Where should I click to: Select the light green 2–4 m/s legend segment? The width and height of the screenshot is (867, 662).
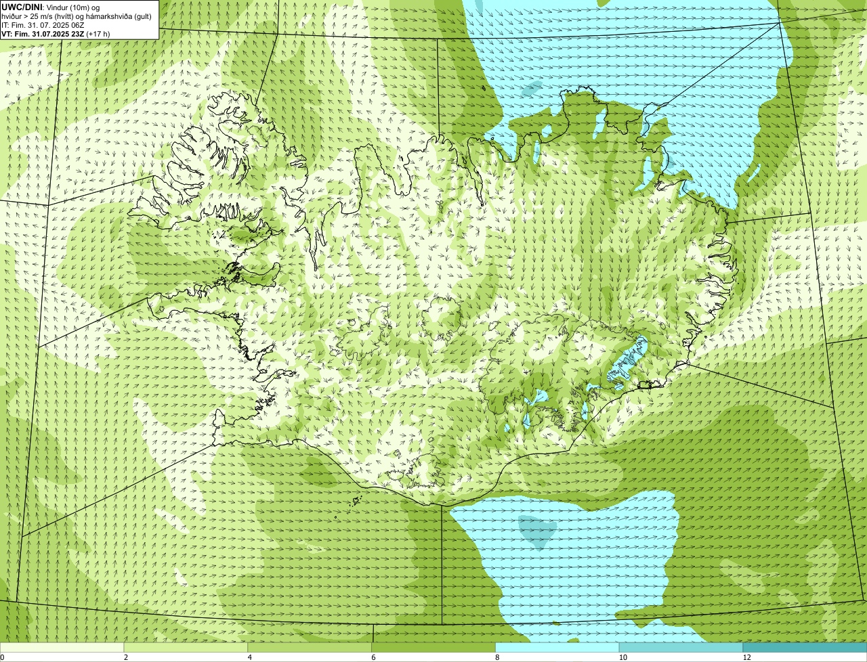coord(186,647)
